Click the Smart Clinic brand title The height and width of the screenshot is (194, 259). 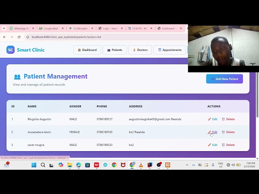tap(31, 50)
